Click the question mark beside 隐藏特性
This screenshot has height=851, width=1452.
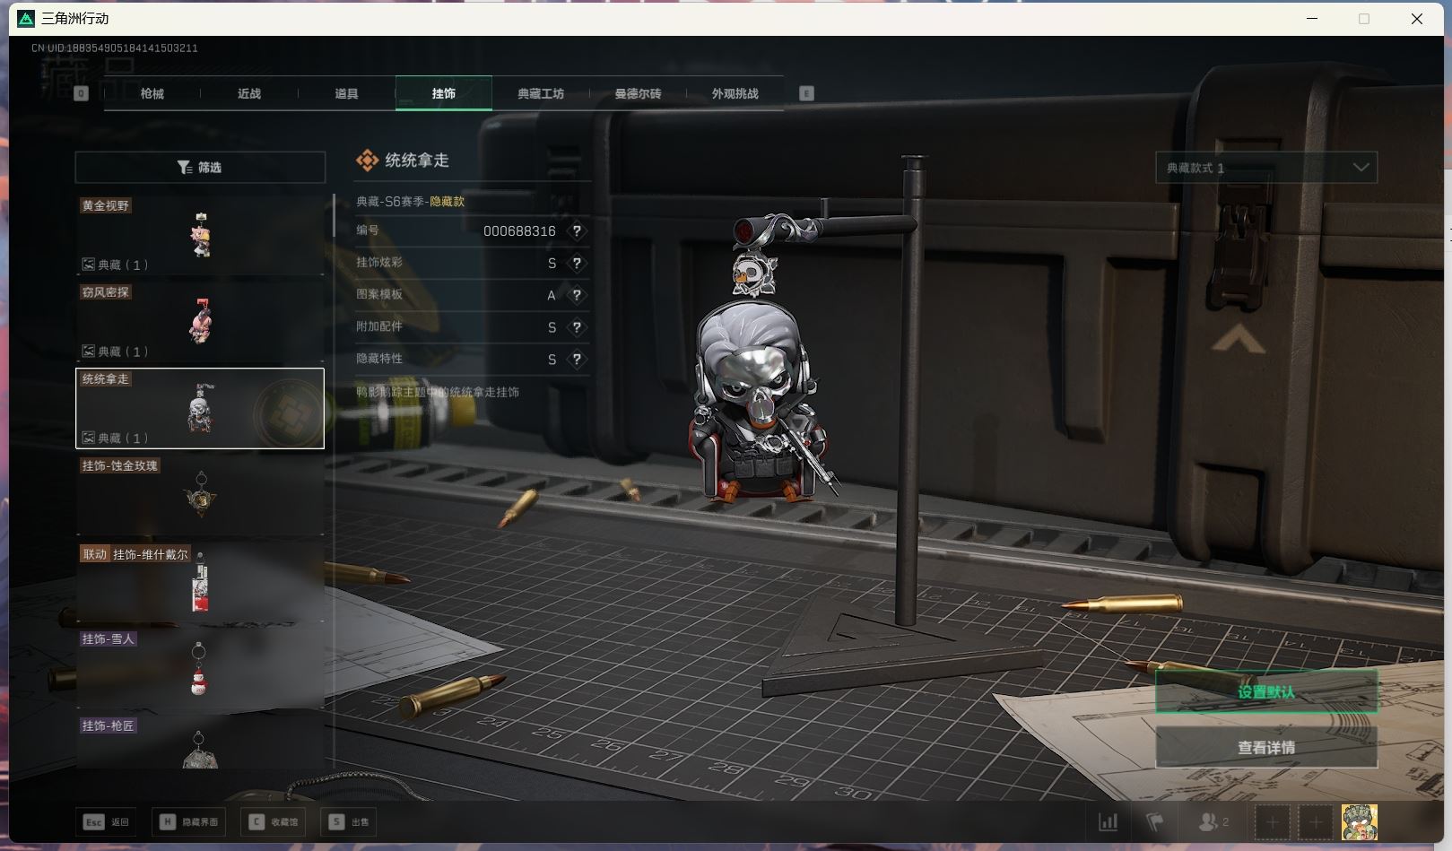577,360
